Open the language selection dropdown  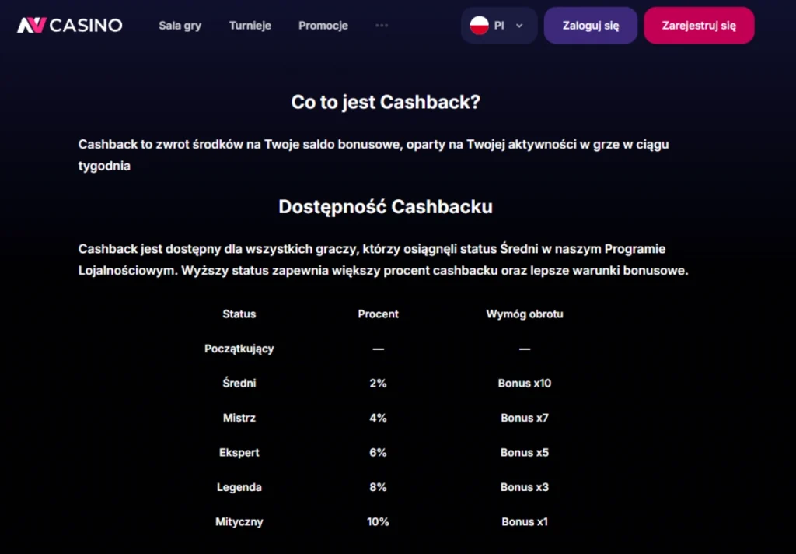pyautogui.click(x=498, y=24)
